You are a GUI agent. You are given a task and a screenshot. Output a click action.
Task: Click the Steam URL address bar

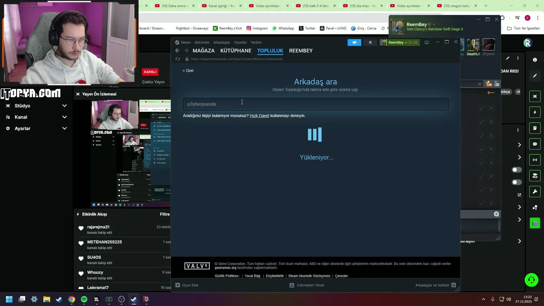click(237, 59)
